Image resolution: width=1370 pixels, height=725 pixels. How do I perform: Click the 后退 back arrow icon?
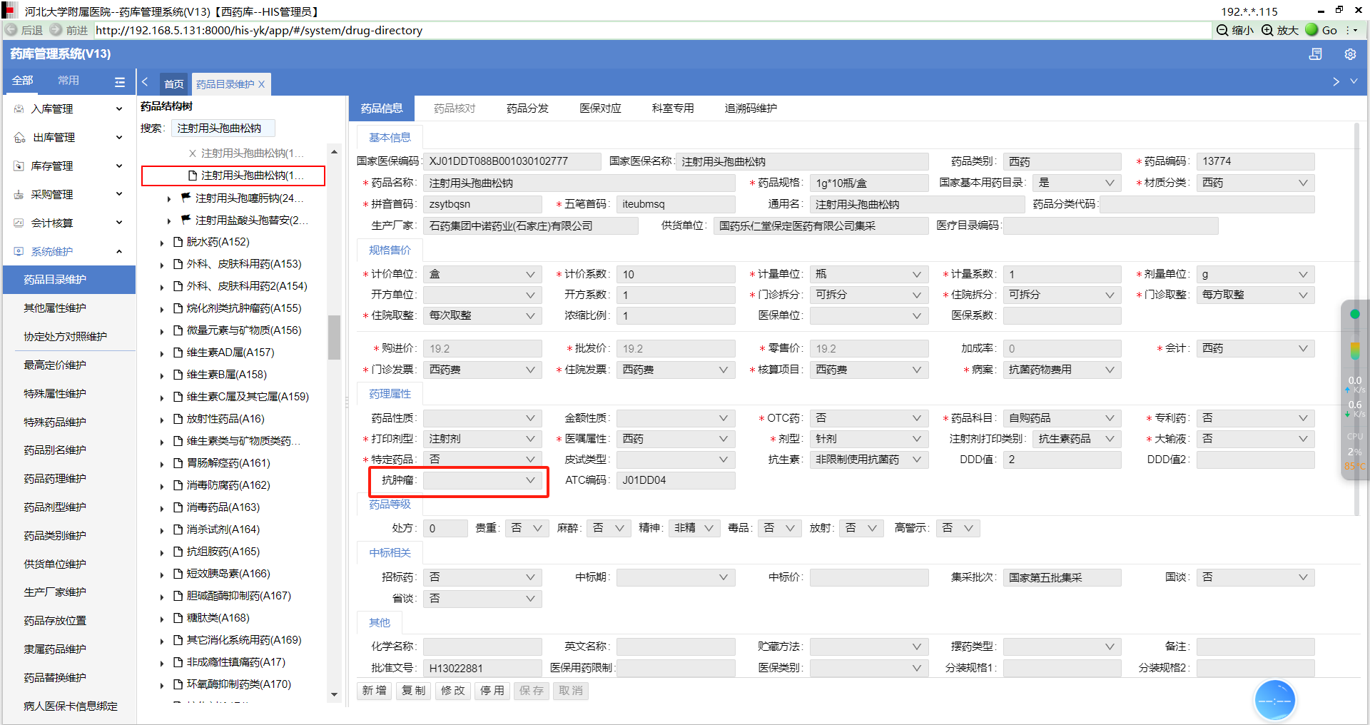[11, 30]
